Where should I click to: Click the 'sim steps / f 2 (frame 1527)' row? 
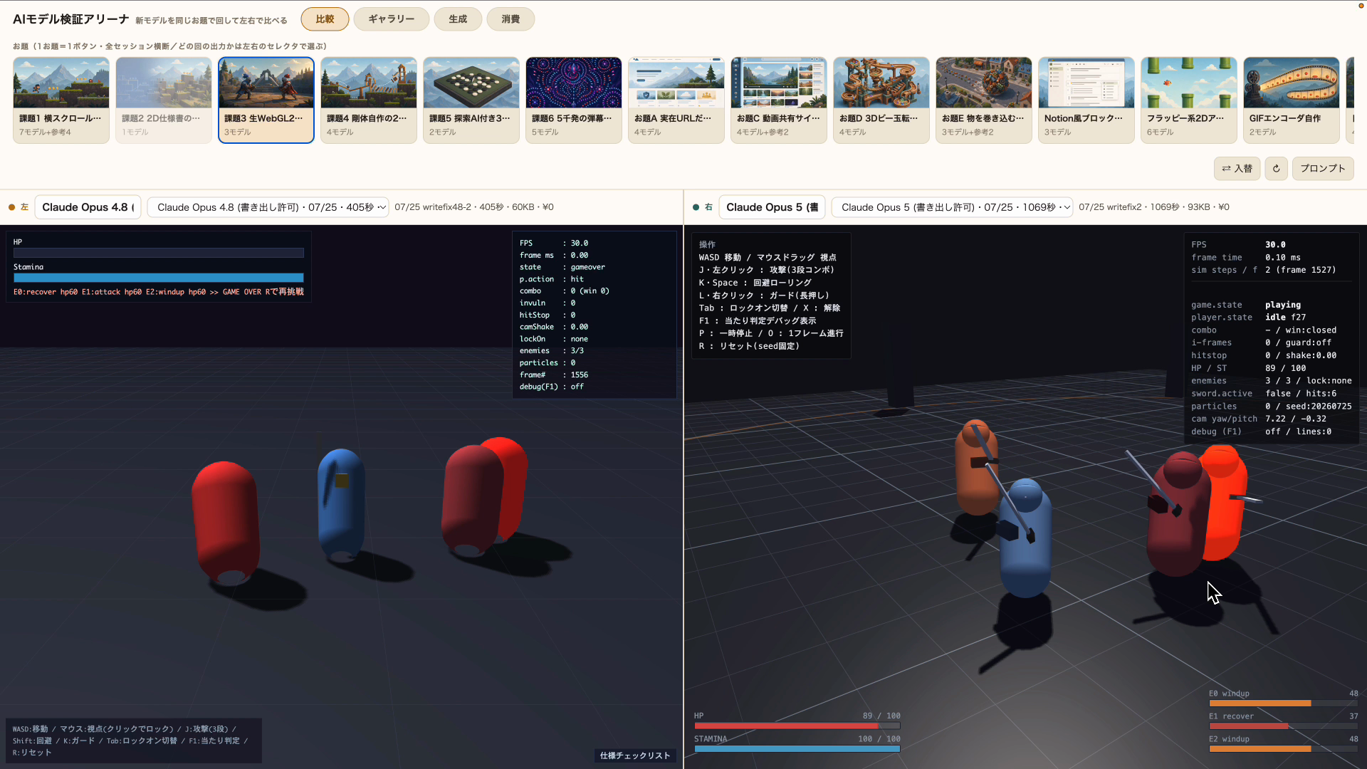(x=1264, y=270)
